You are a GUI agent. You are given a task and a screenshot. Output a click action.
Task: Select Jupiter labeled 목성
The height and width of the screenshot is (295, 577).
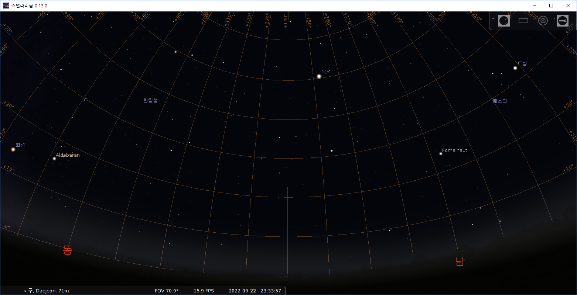click(319, 76)
